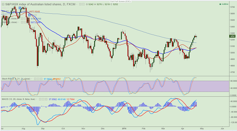Toggle eye icon on row showing 5150.8250

(x=22, y=19)
